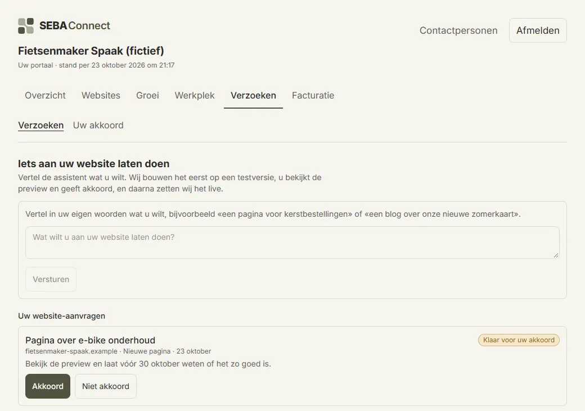Image resolution: width=585 pixels, height=411 pixels.
Task: Select the Verzoeken sub-tab
Action: [40, 126]
